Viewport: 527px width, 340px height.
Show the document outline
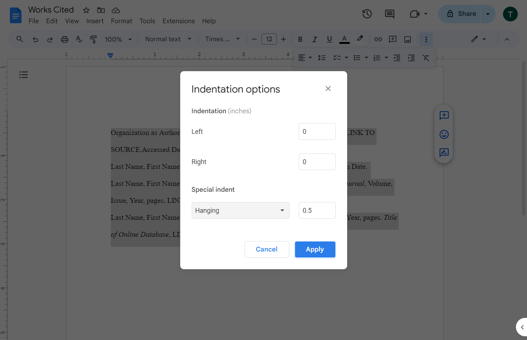pyautogui.click(x=24, y=75)
